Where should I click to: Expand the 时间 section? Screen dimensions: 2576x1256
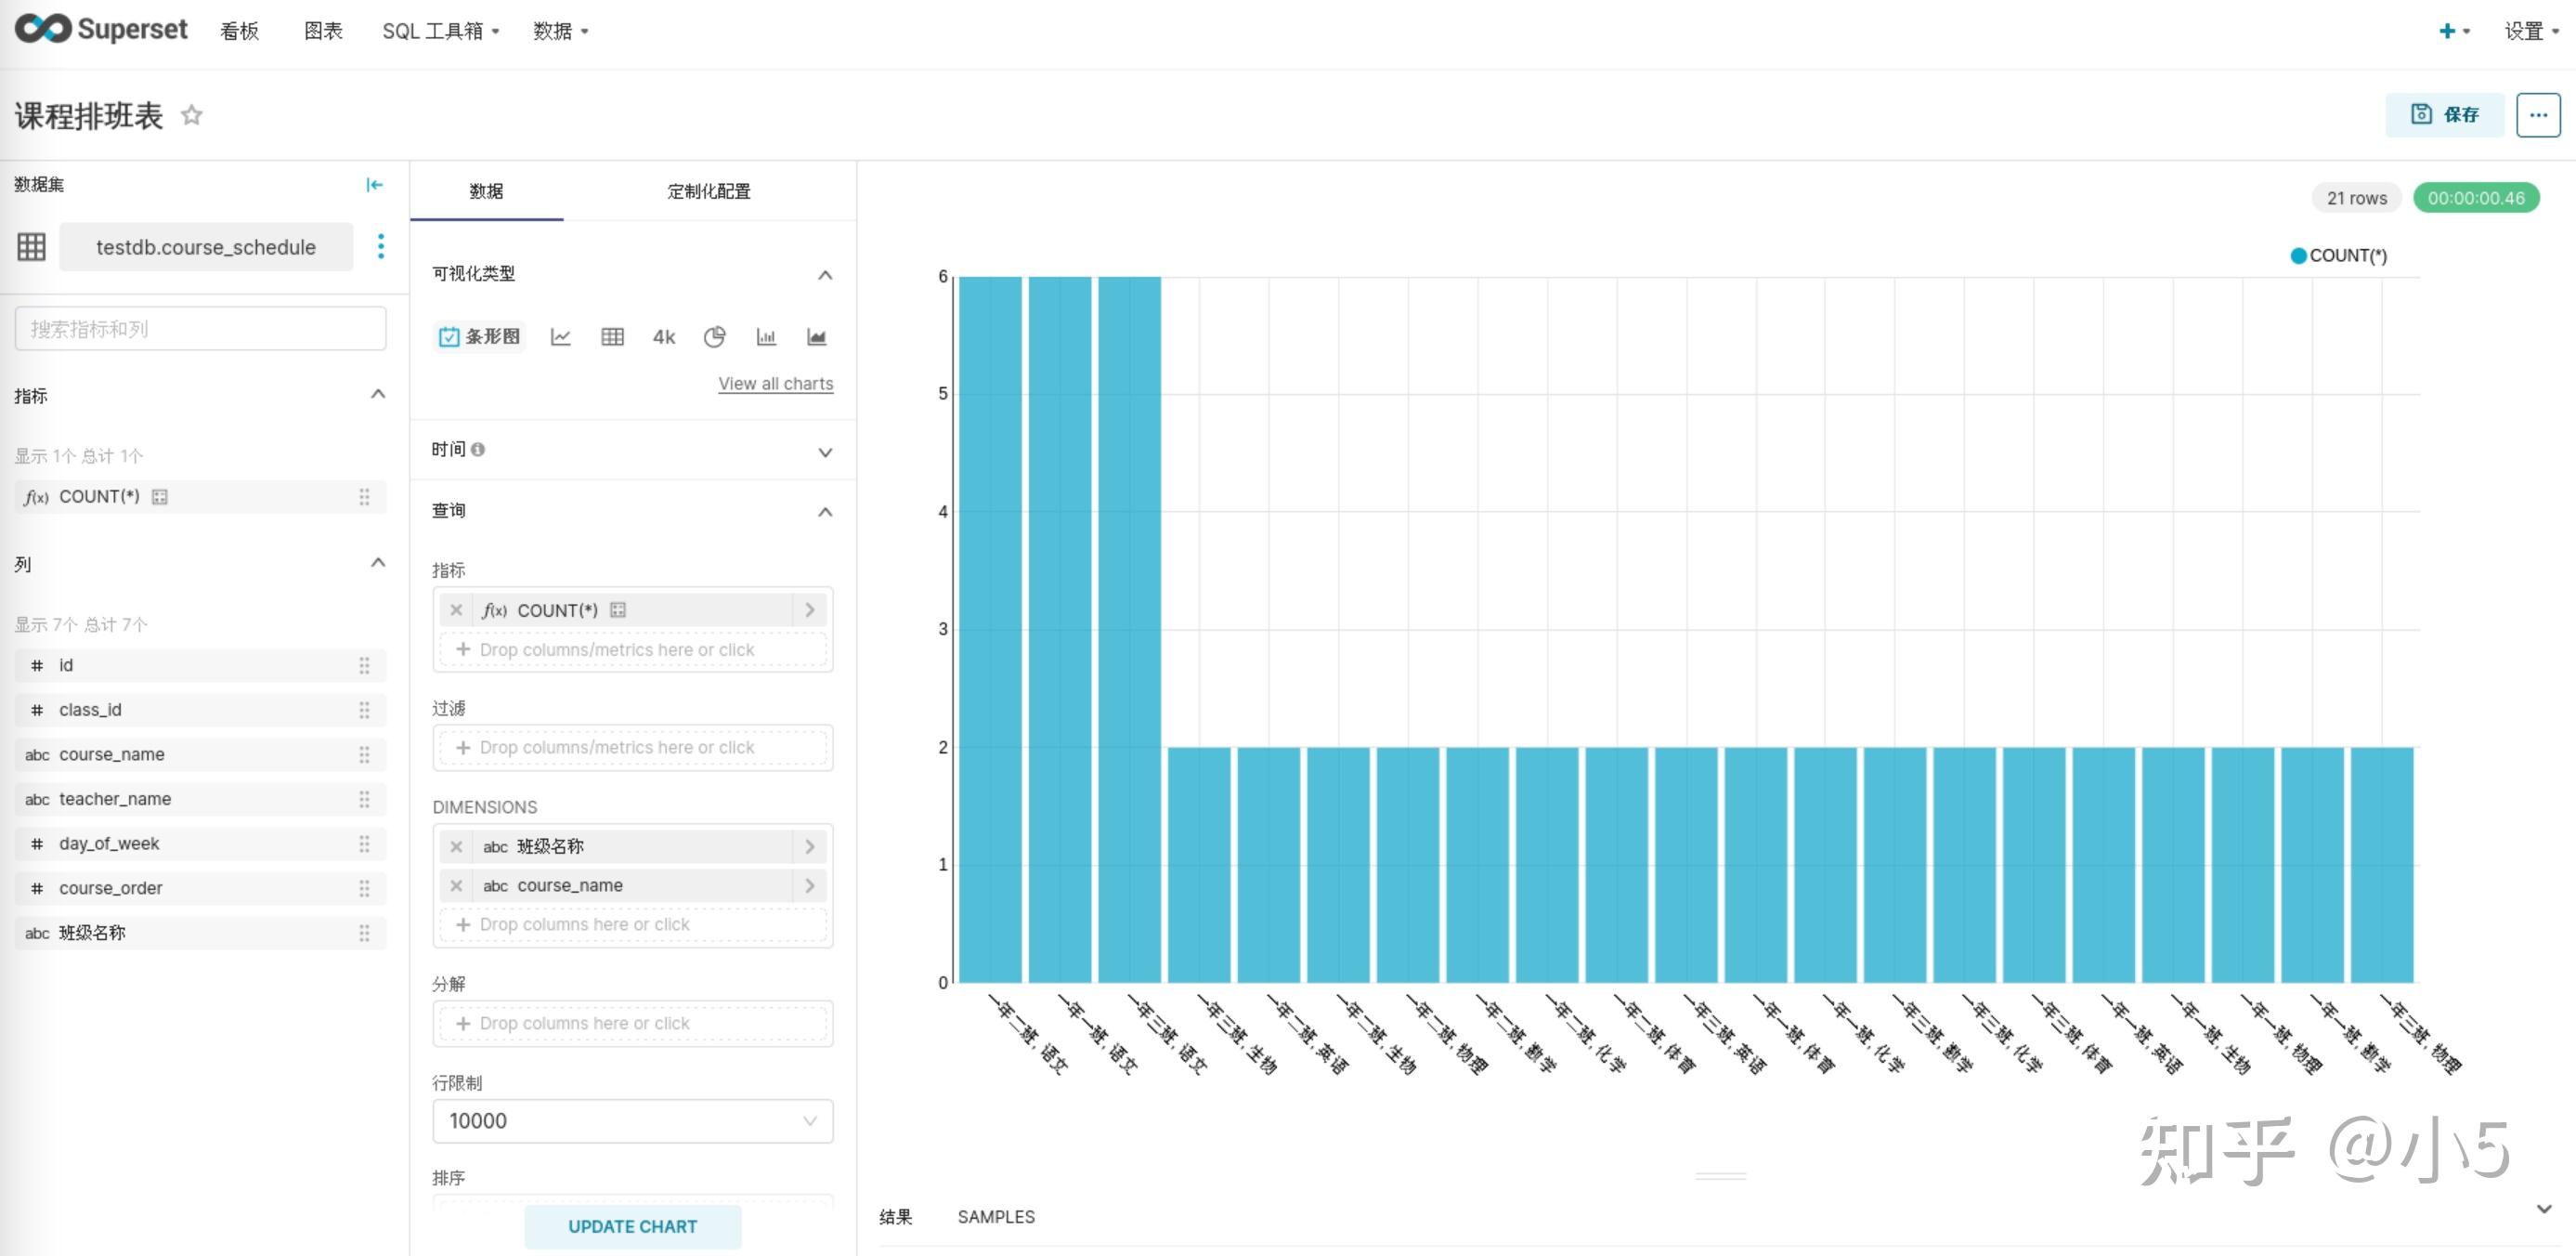(825, 451)
